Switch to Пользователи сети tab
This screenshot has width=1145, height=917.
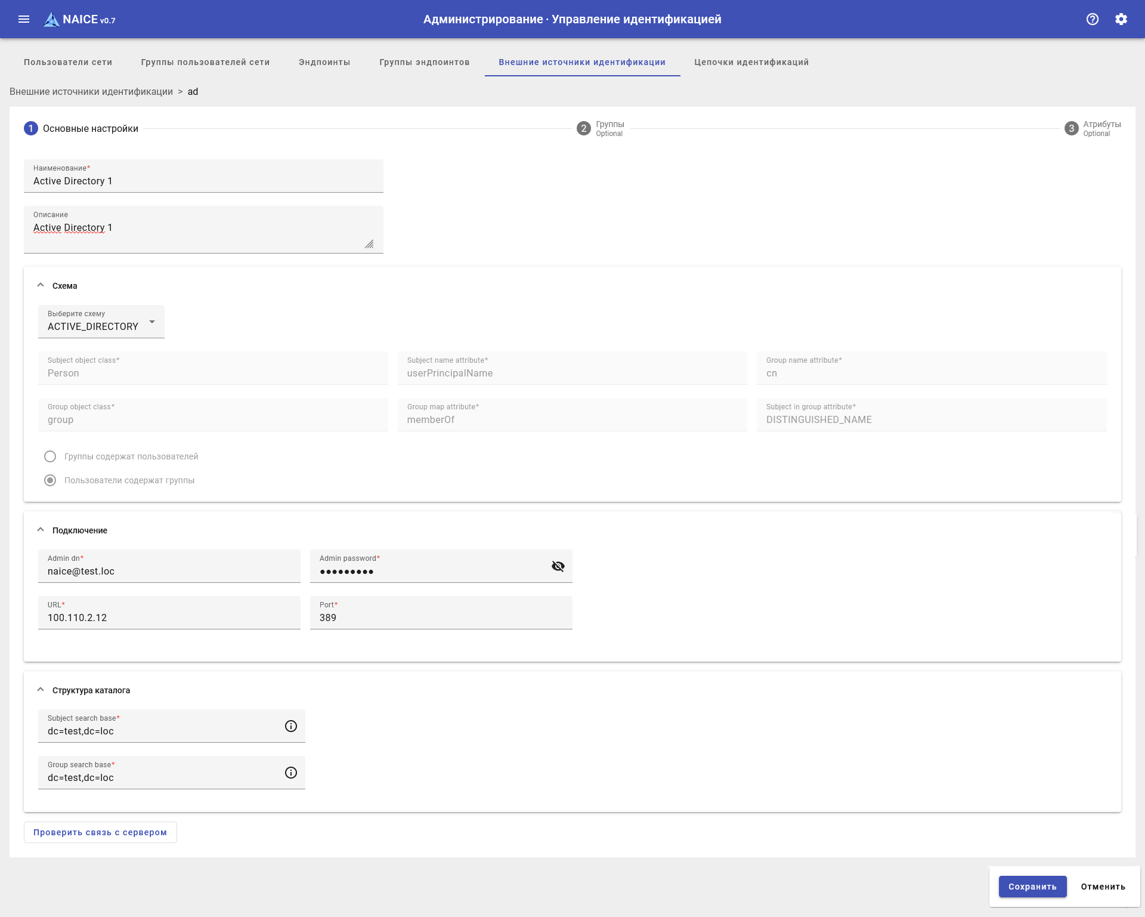pyautogui.click(x=68, y=62)
